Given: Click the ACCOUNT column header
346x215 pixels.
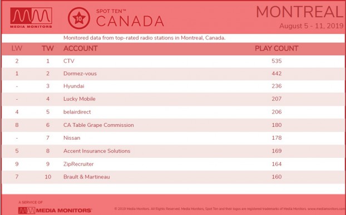Looking at the screenshot, I should click(80, 48).
